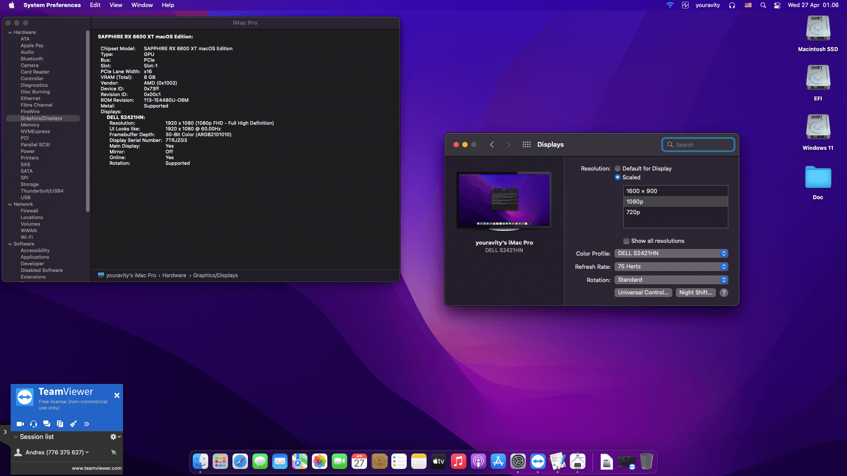847x476 pixels.
Task: Collapse TeamViewer Session list
Action: click(16, 437)
